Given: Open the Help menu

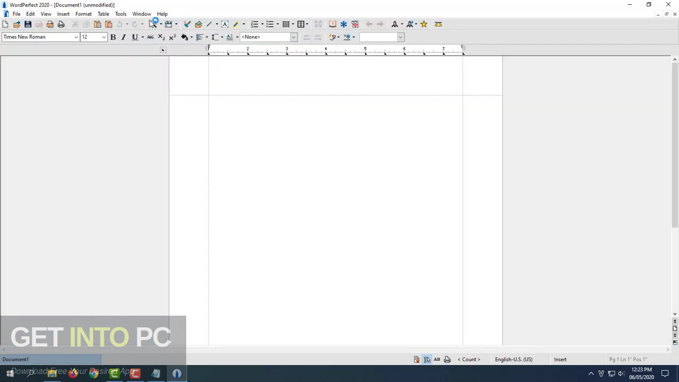Looking at the screenshot, I should (x=162, y=14).
